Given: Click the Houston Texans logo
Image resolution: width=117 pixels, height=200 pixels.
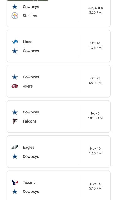Looking at the screenshot, I should click(x=15, y=182).
